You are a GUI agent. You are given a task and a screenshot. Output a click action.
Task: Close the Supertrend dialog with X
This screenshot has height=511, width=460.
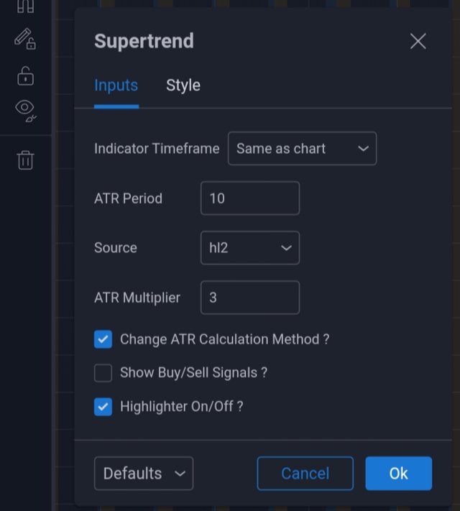pyautogui.click(x=418, y=42)
